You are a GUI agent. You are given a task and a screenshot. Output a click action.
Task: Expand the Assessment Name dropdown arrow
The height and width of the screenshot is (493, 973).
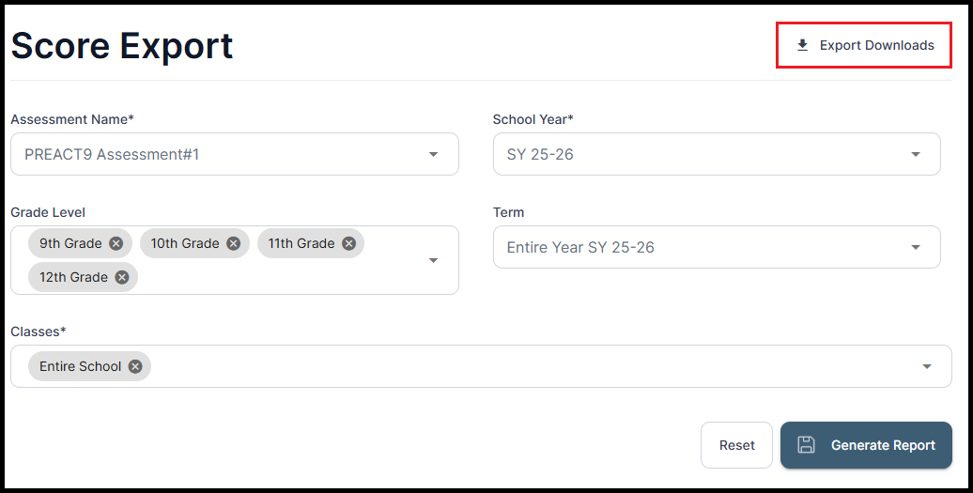click(x=433, y=154)
